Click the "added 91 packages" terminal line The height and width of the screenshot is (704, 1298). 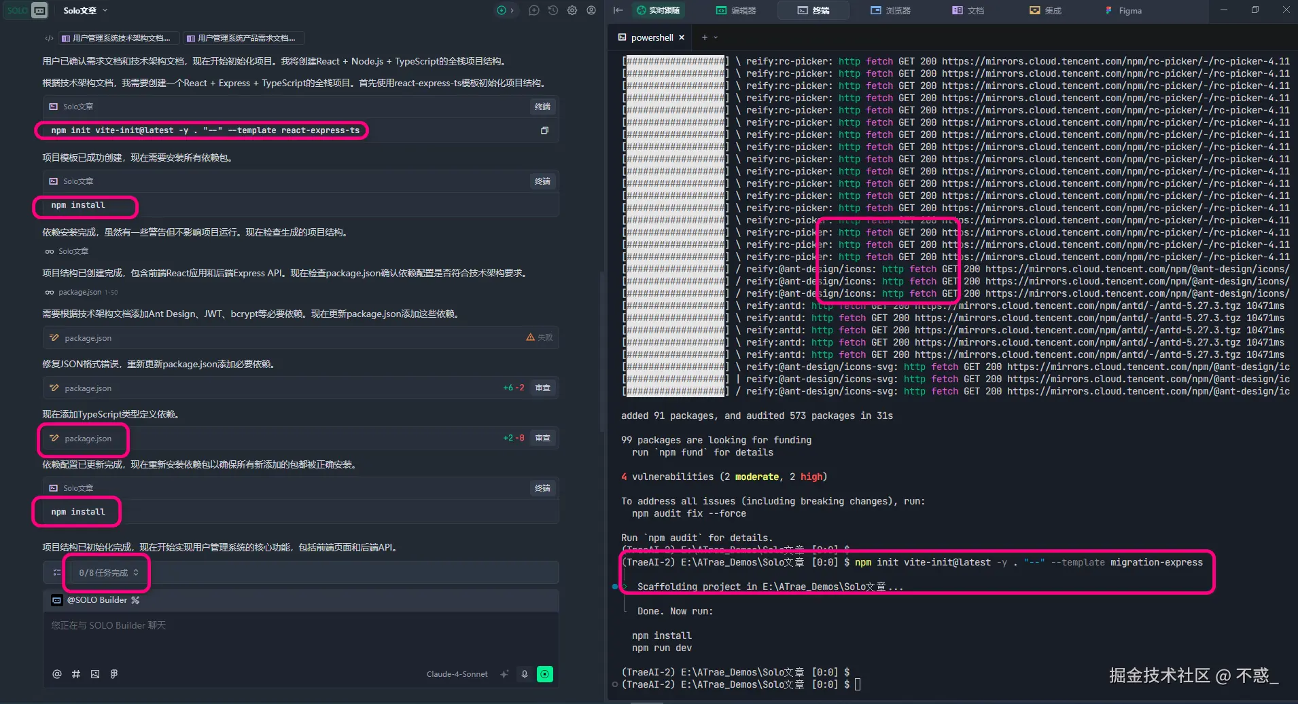tap(756, 415)
